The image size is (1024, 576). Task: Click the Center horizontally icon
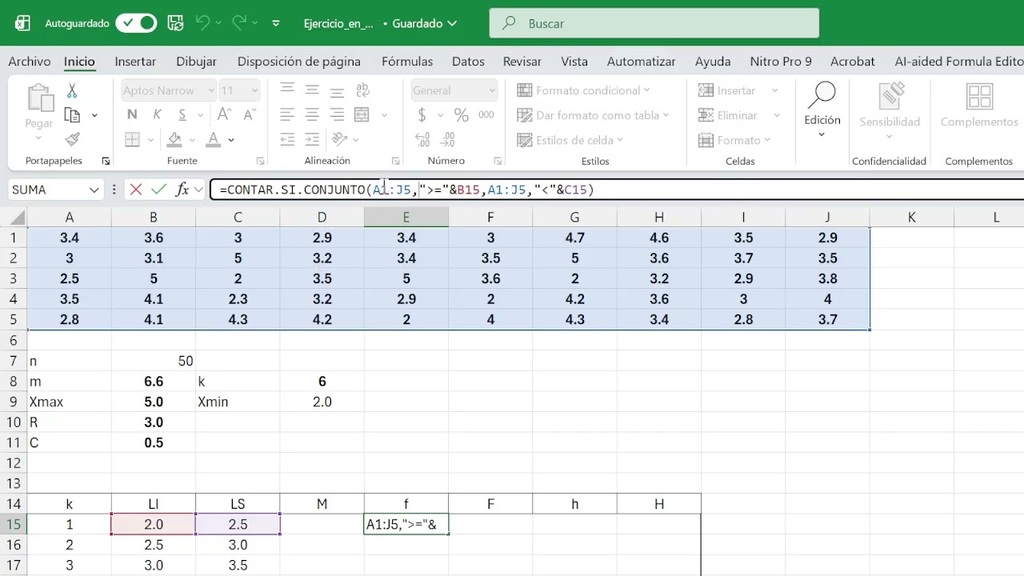(313, 115)
